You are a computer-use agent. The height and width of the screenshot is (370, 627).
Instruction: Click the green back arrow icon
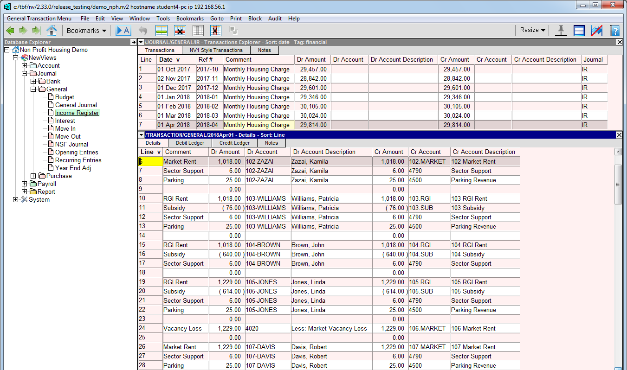coord(10,31)
